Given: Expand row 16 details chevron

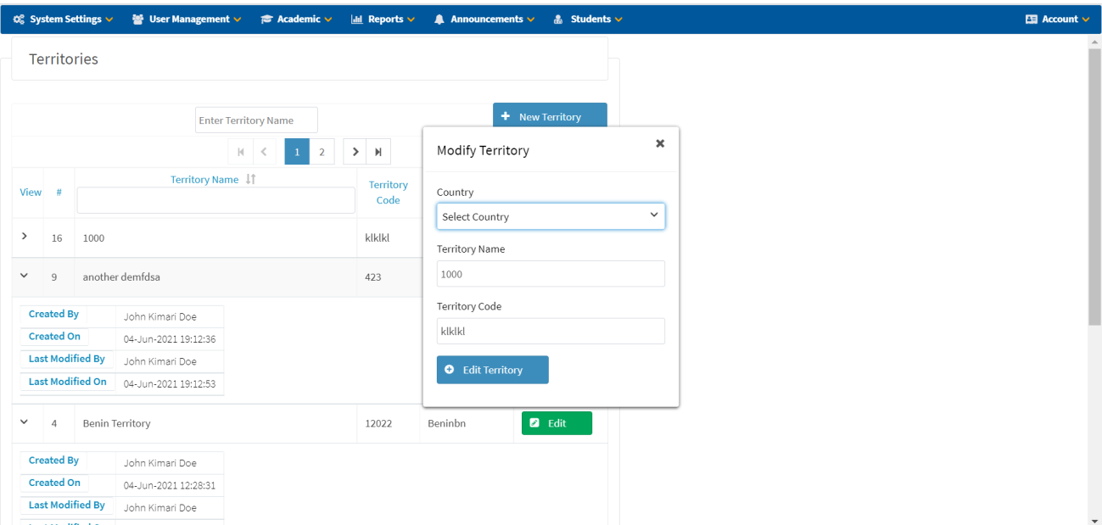Looking at the screenshot, I should [24, 237].
